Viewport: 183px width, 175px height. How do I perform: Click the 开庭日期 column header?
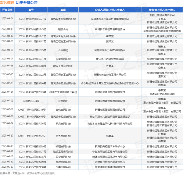point(7,10)
